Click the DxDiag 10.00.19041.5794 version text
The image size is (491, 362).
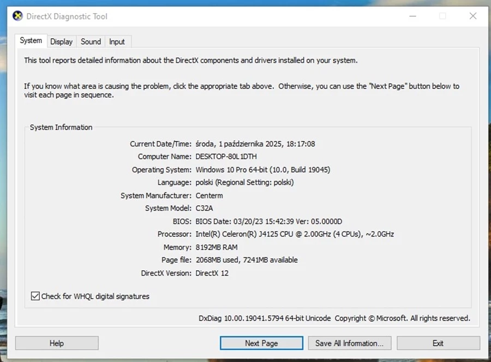click(x=265, y=318)
